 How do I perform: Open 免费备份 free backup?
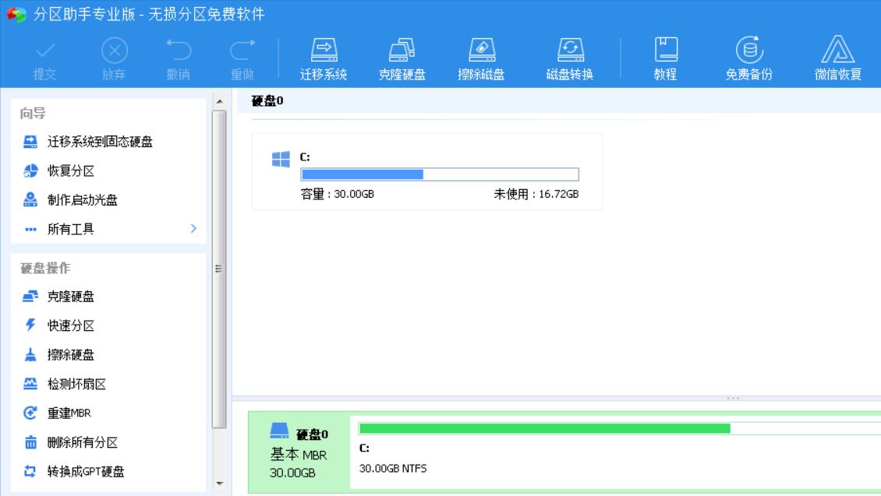pyautogui.click(x=748, y=58)
